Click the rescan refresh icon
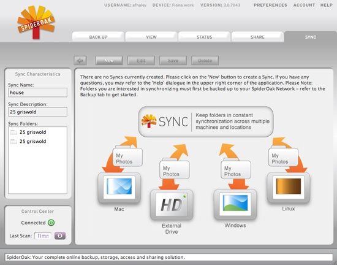 tap(60, 236)
